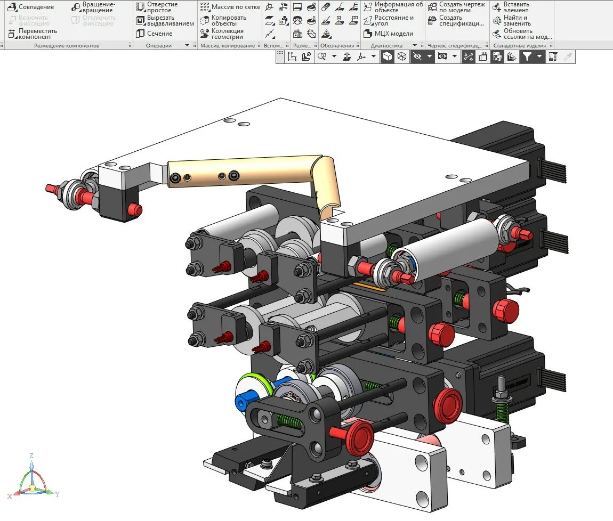Screen dimensions: 613x521
Task: Click the axis through points icon in Вспом panel
Action: [269, 34]
